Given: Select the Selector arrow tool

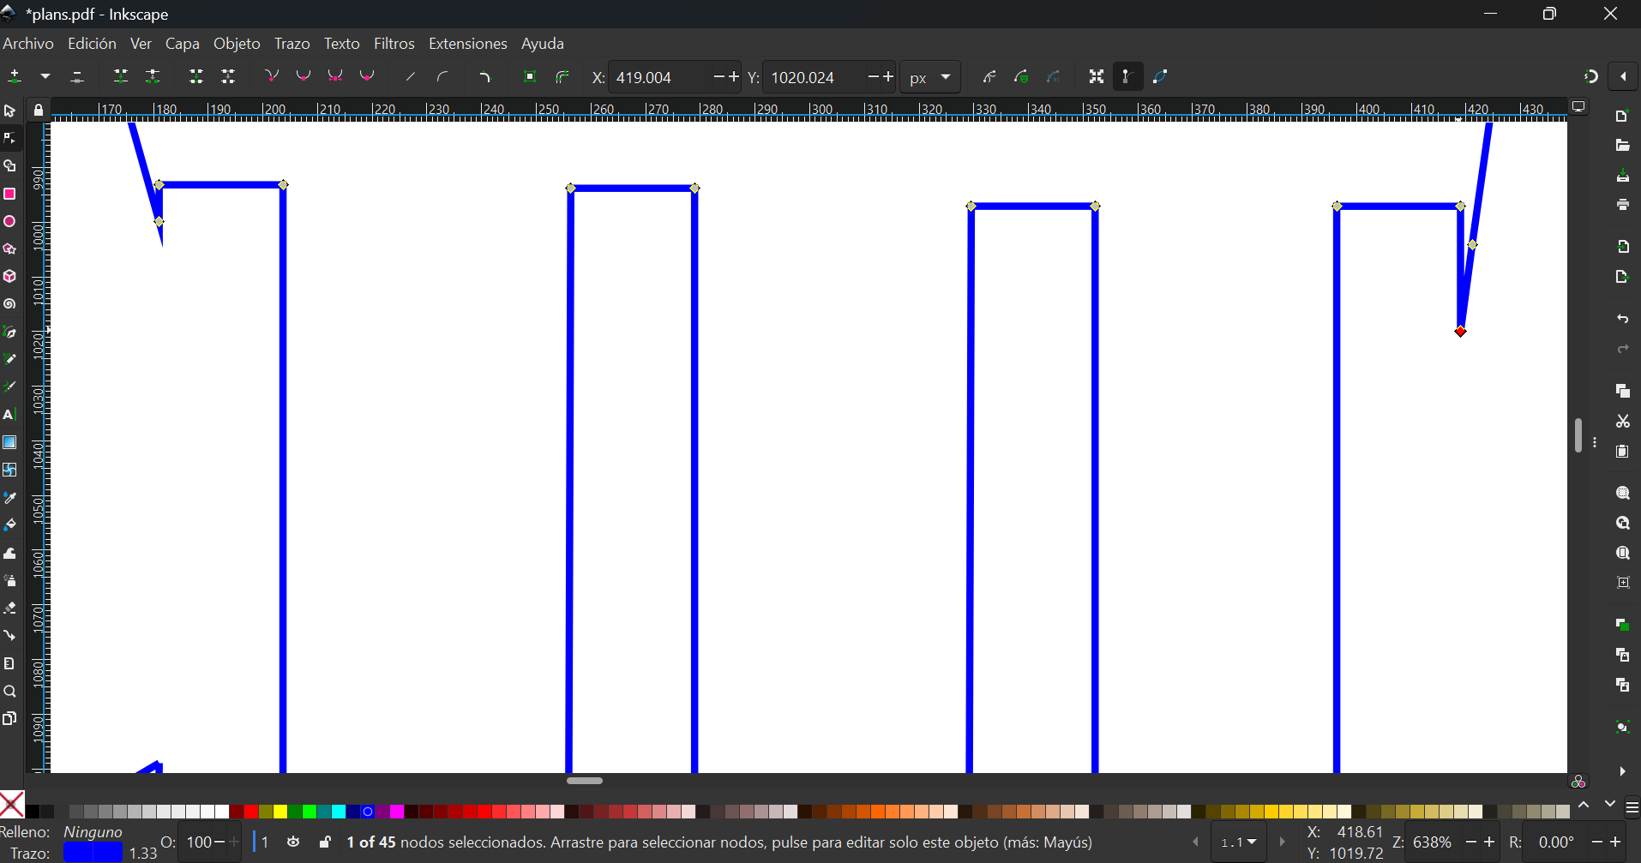Looking at the screenshot, I should (x=9, y=111).
